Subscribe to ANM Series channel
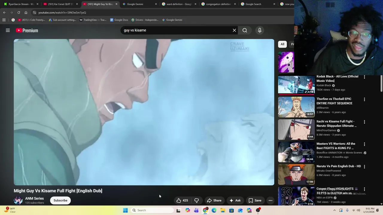 click(x=60, y=200)
